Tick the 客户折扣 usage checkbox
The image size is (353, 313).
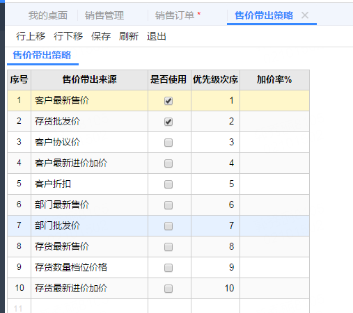pos(168,184)
